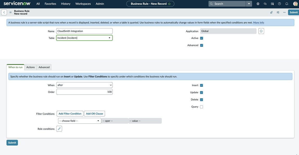Toggle the Delete checkbox

pos(201,100)
